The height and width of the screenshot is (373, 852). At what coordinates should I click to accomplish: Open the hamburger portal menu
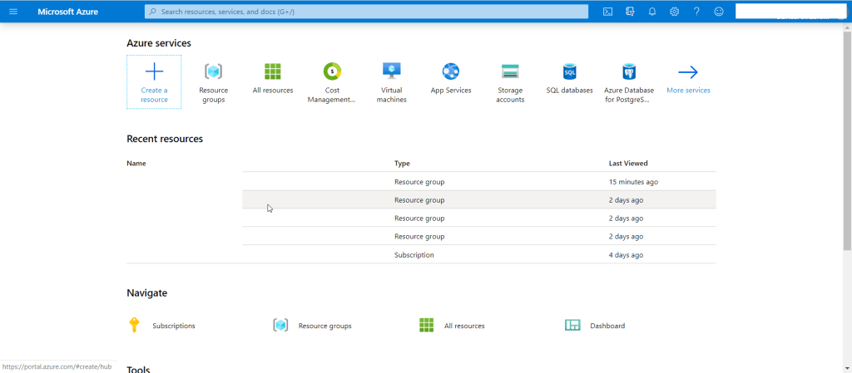pyautogui.click(x=13, y=12)
